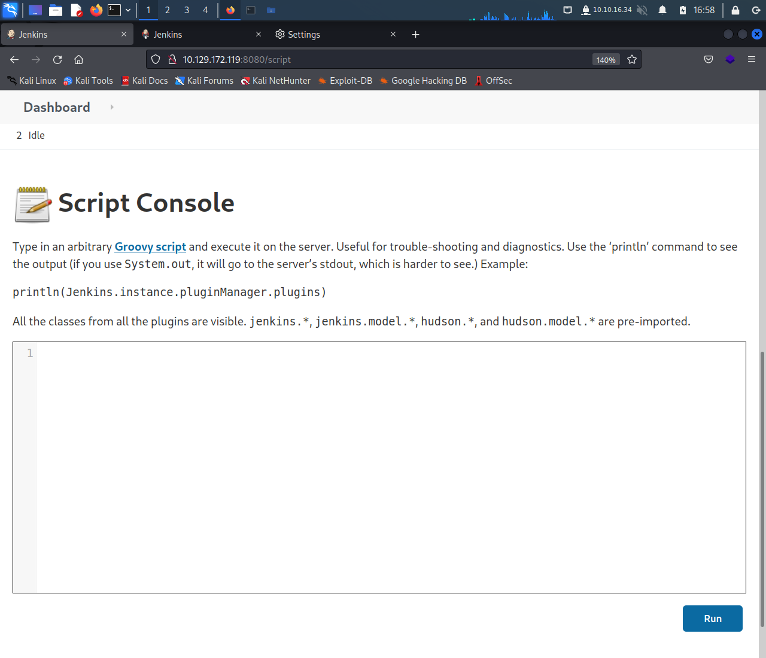The height and width of the screenshot is (658, 766).
Task: Open the terminal emulator panel icon
Action: pos(114,10)
